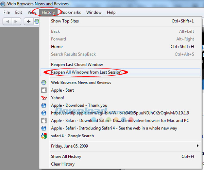Screen dimensions: 204x170
Task: Click the Search Results SnapBack entry
Action: click(x=120, y=54)
